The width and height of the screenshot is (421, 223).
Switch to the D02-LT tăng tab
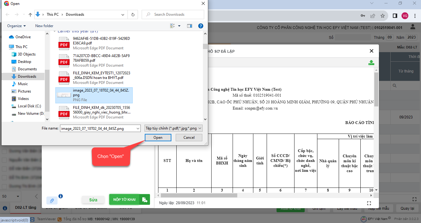tap(26, 208)
